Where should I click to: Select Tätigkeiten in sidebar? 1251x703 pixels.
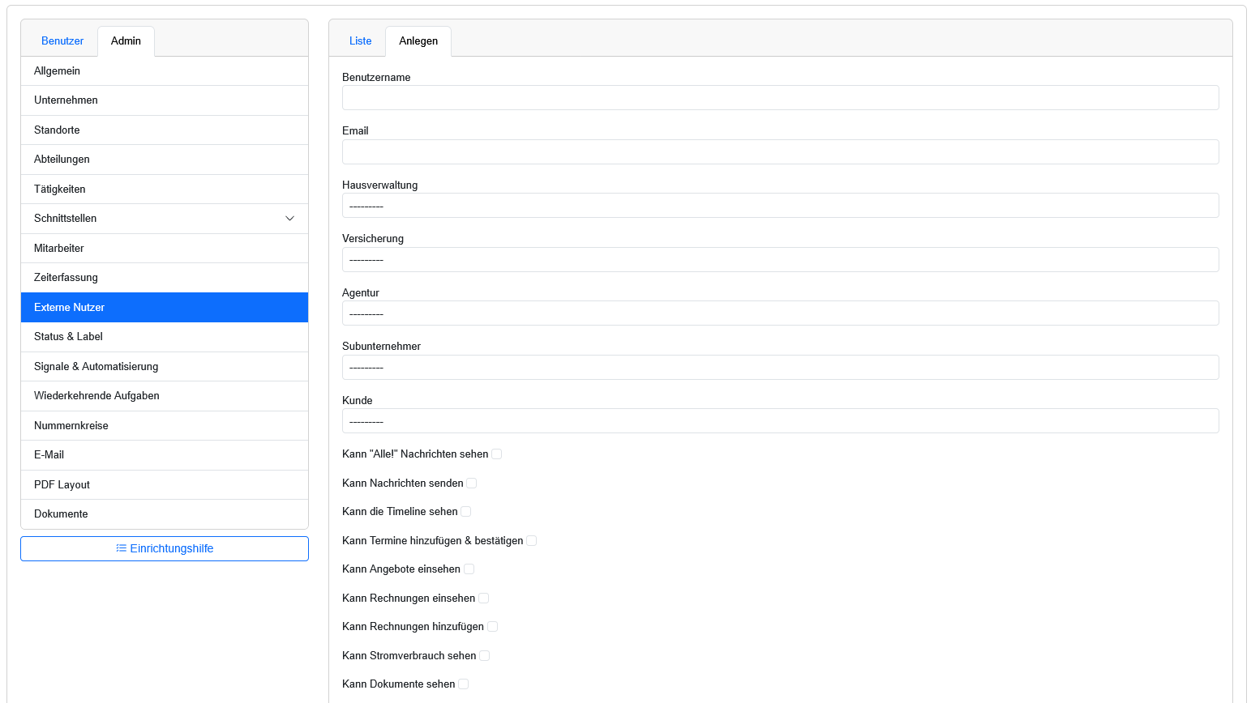[x=165, y=190]
